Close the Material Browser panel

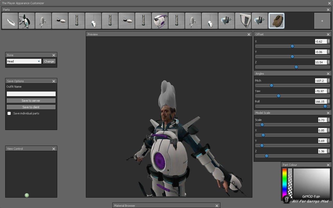(217, 206)
